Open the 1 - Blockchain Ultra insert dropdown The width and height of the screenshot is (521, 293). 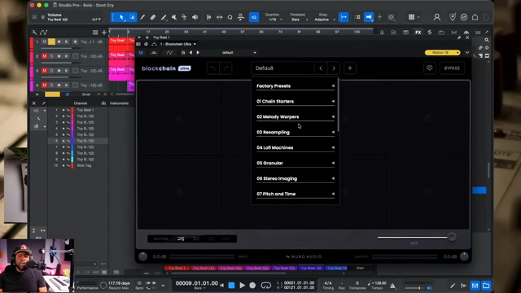point(178,44)
